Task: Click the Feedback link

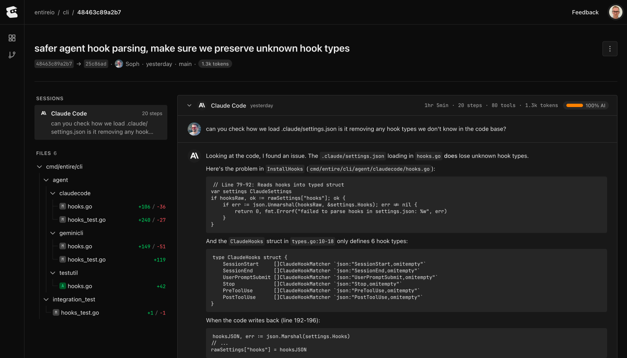Action: pyautogui.click(x=585, y=12)
